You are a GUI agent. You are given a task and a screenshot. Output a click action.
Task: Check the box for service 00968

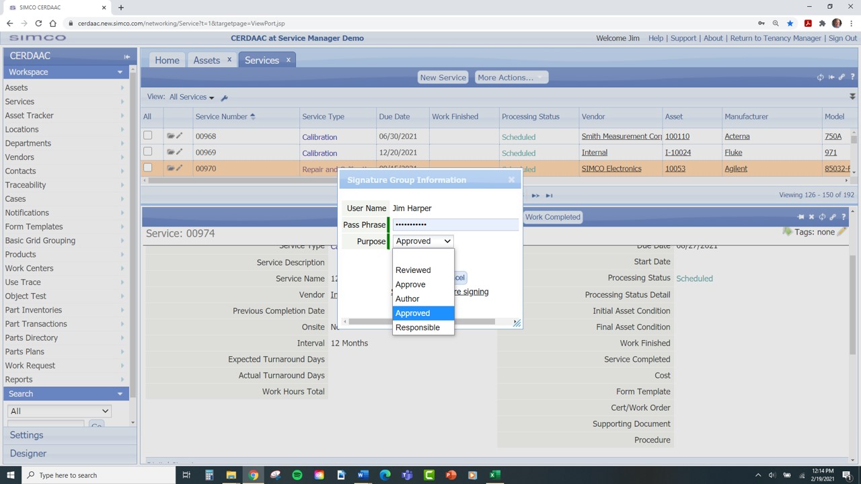148,136
